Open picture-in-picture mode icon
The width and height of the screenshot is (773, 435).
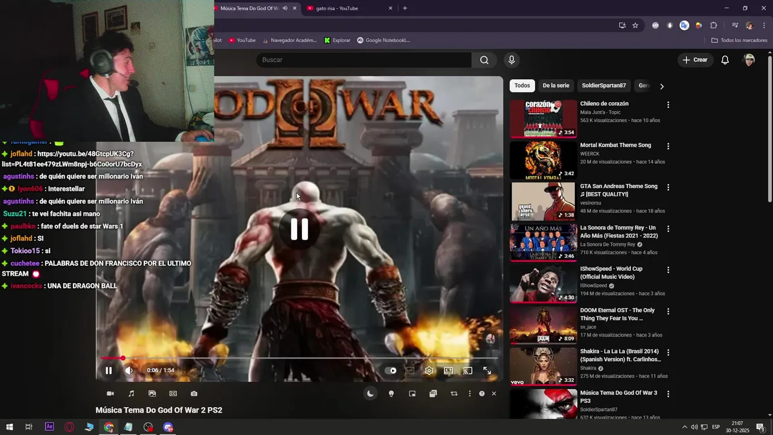(x=412, y=393)
